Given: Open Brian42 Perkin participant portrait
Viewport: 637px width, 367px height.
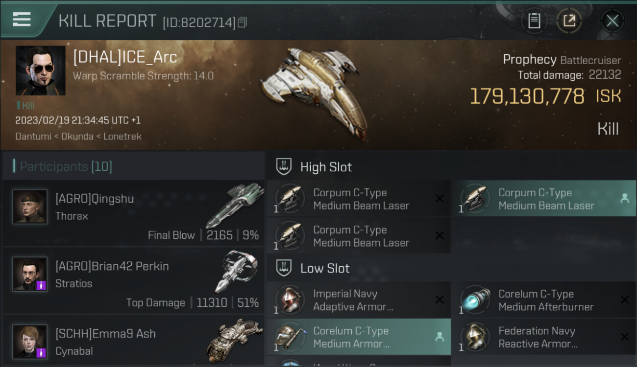Looking at the screenshot, I should 30,274.
